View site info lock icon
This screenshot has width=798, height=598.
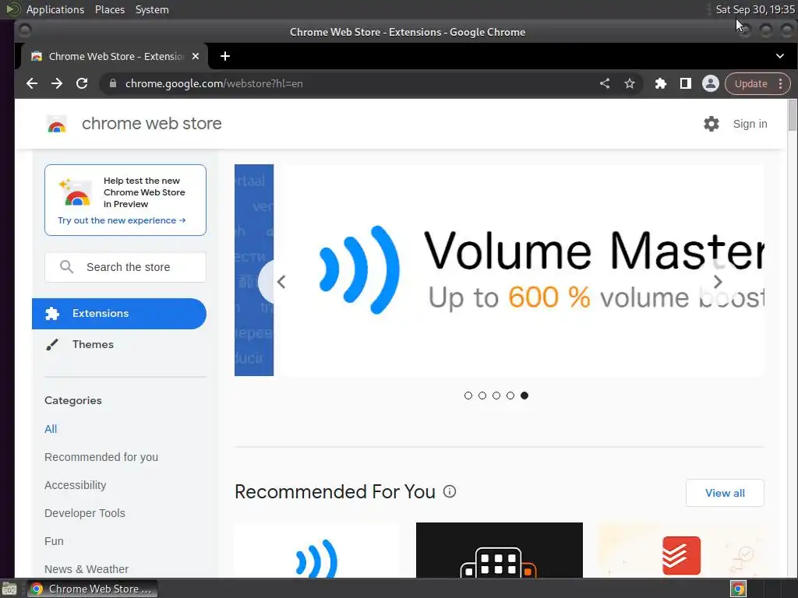point(113,83)
